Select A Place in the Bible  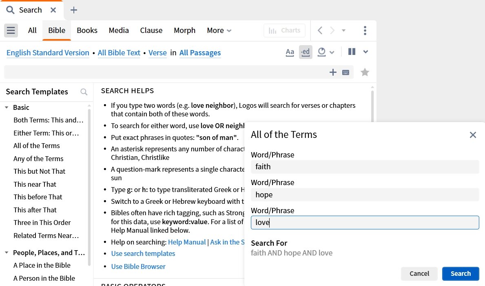pos(42,265)
